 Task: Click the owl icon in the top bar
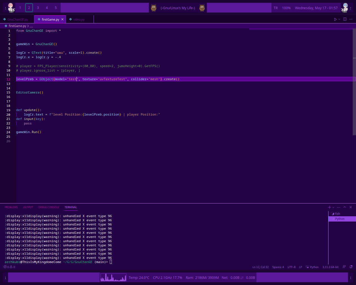point(153,8)
